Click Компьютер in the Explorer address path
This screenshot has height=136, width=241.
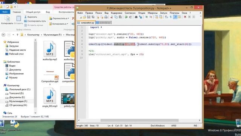(33, 35)
